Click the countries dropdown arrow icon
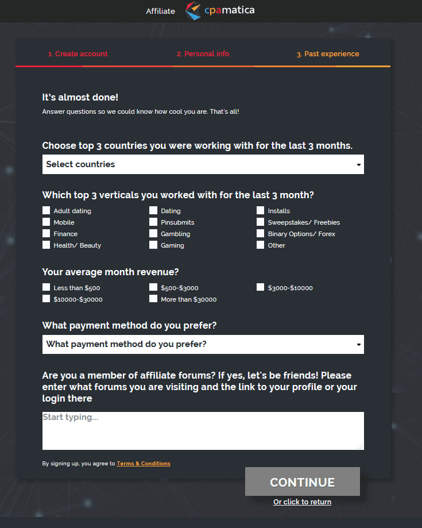422x528 pixels. click(358, 164)
